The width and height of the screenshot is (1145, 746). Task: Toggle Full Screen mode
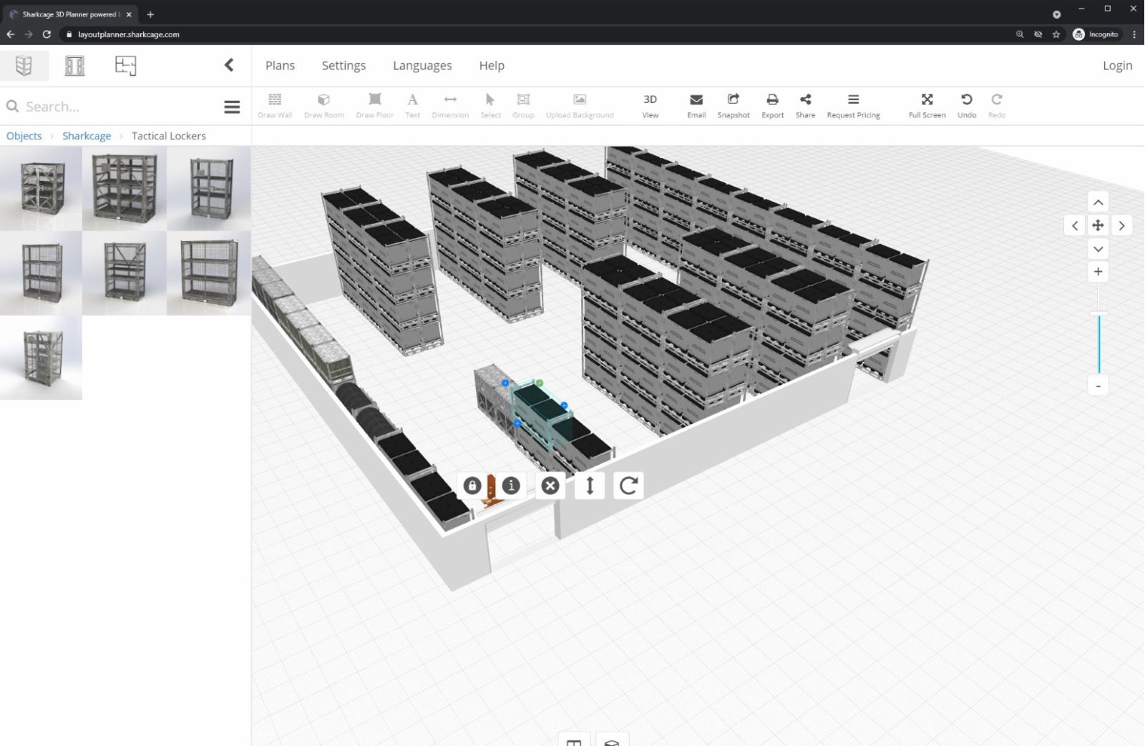[927, 105]
